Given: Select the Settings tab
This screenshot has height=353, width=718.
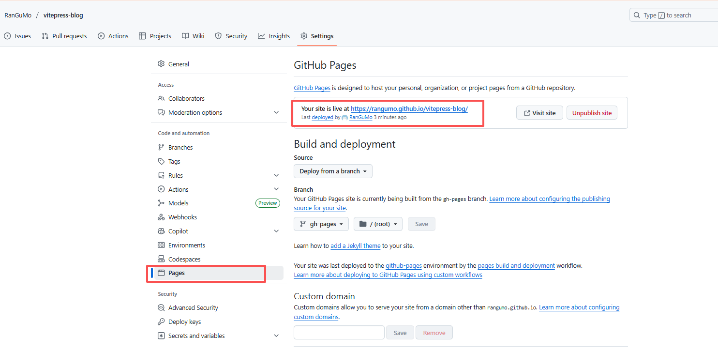Looking at the screenshot, I should point(317,36).
